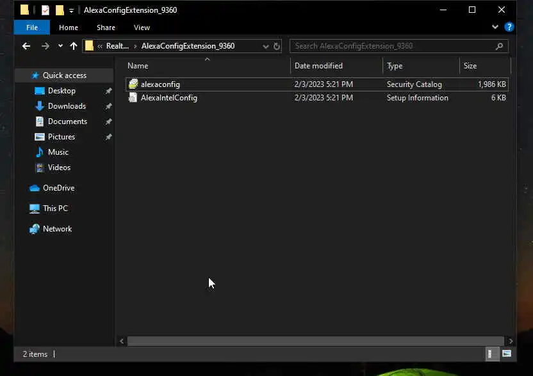This screenshot has width=533, height=376.
Task: Refresh the current folder view
Action: 276,46
